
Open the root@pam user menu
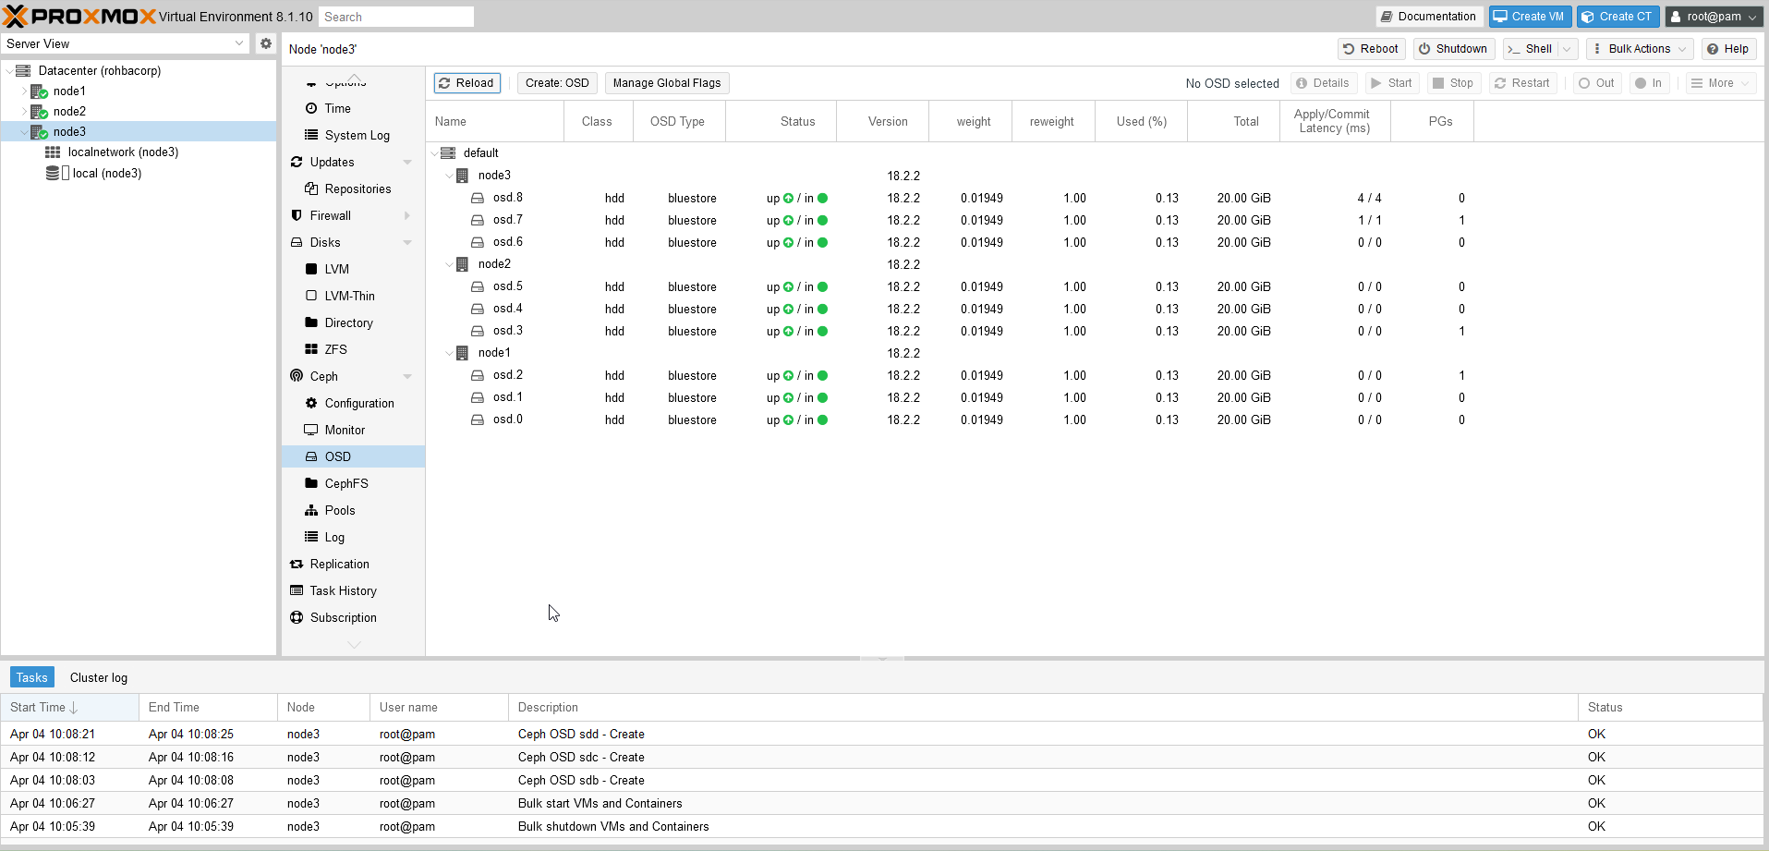(1714, 17)
